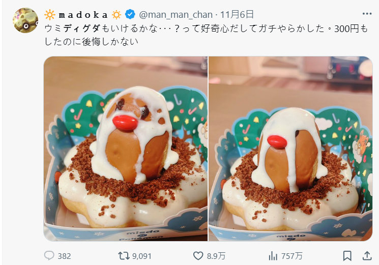Enlarge the right donut photo
379x265 pixels.
coord(290,149)
